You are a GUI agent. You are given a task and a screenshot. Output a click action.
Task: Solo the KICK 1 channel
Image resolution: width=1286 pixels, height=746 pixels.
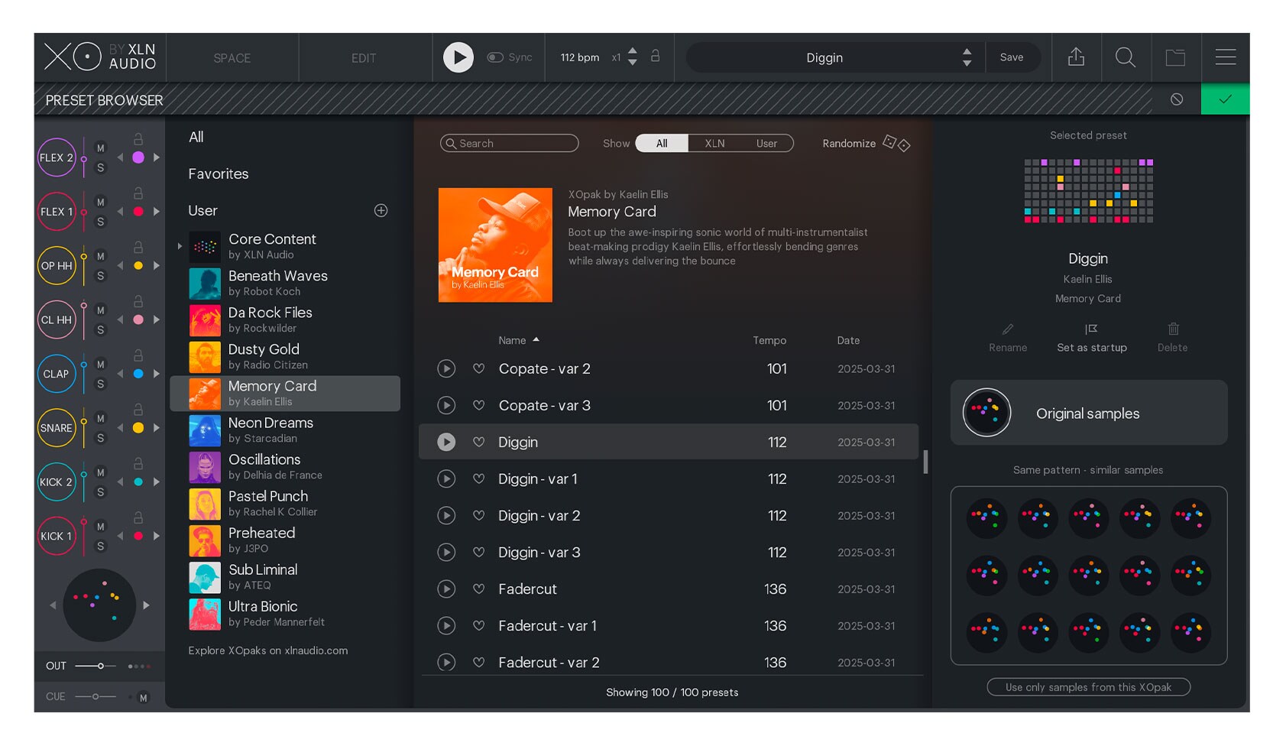100,547
